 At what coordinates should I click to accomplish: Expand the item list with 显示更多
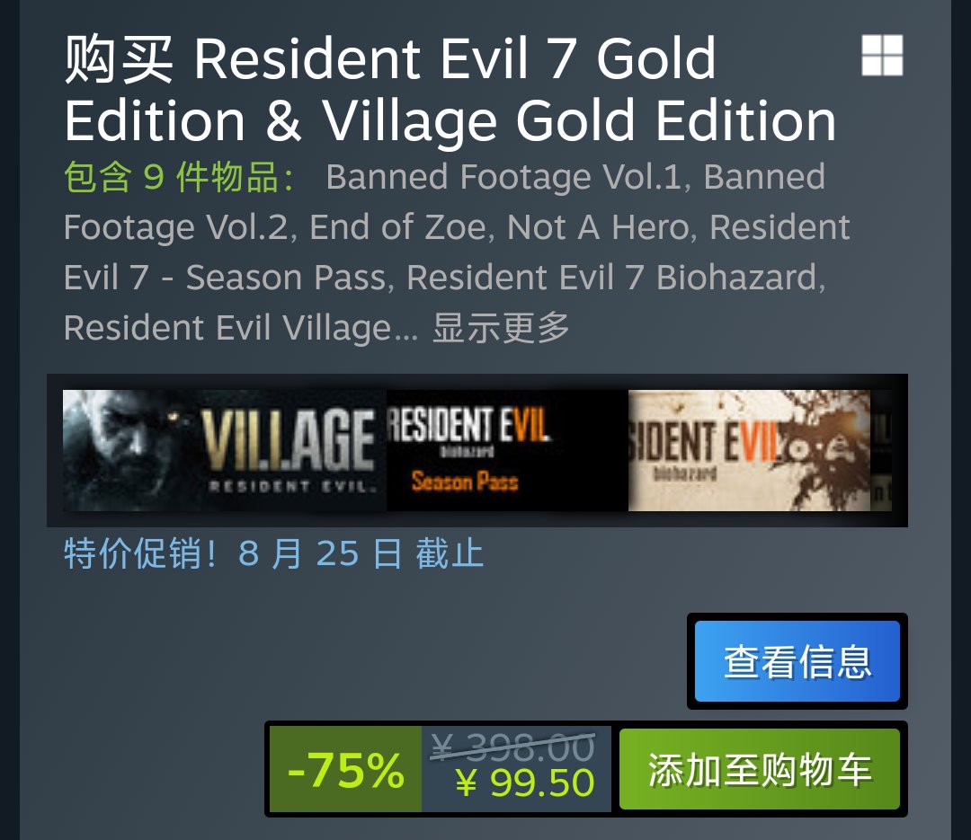point(501,327)
